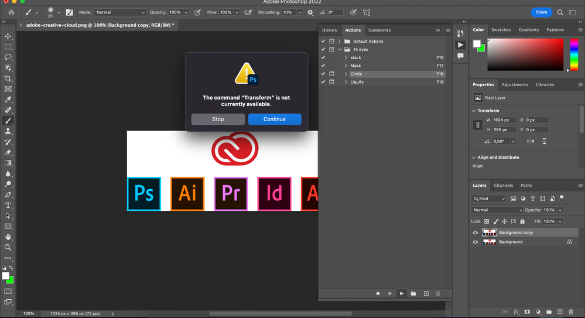585x318 pixels.
Task: Select the Eyedropper tool
Action: [x=8, y=100]
